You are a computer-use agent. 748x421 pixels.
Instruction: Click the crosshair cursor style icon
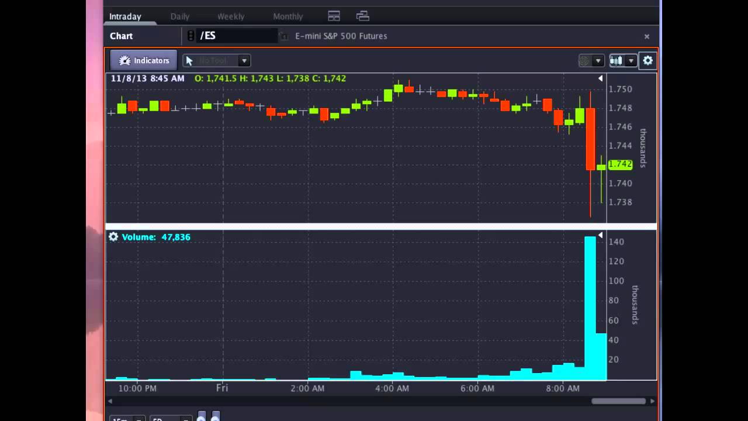tap(584, 60)
